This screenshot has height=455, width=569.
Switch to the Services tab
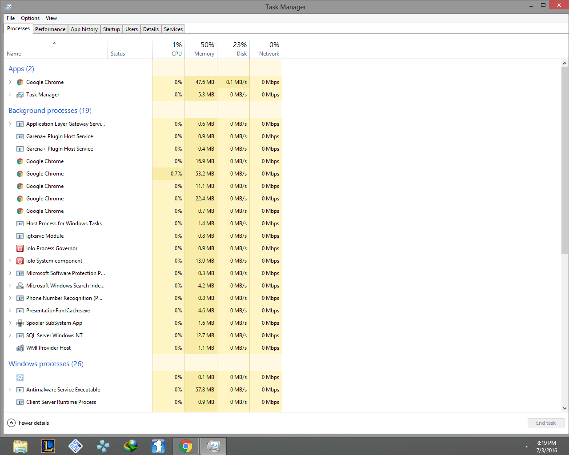click(x=173, y=29)
